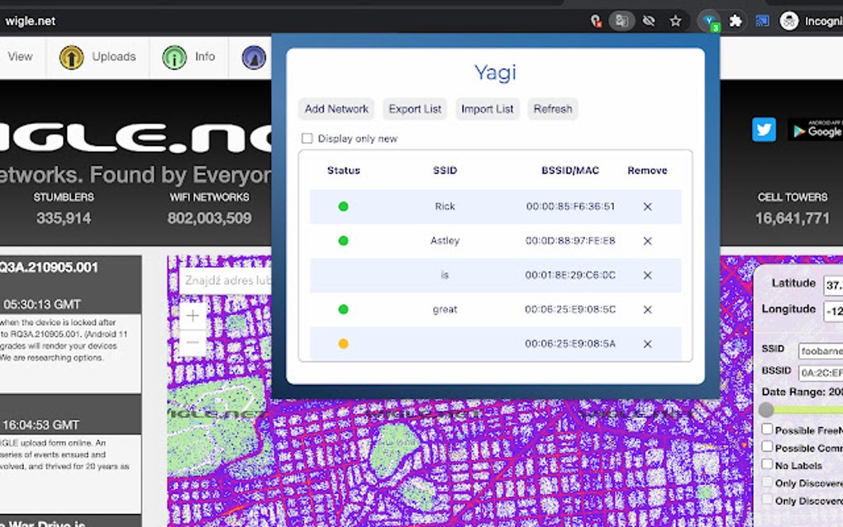The width and height of the screenshot is (843, 527).
Task: Click the Yagi extension icon in the toolbar
Action: tap(709, 21)
